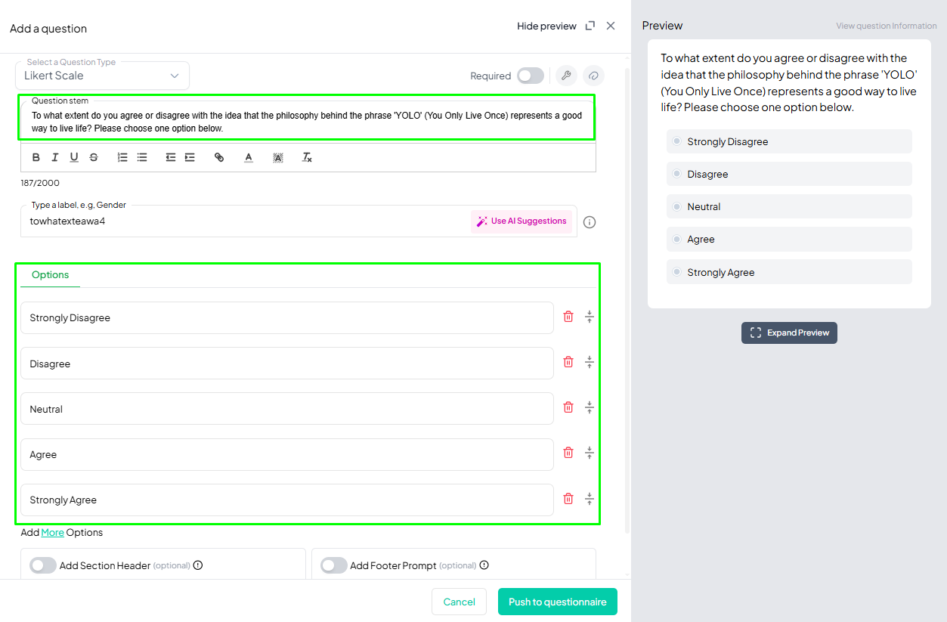Switch to the Options tab
The width and height of the screenshot is (947, 622).
[51, 275]
